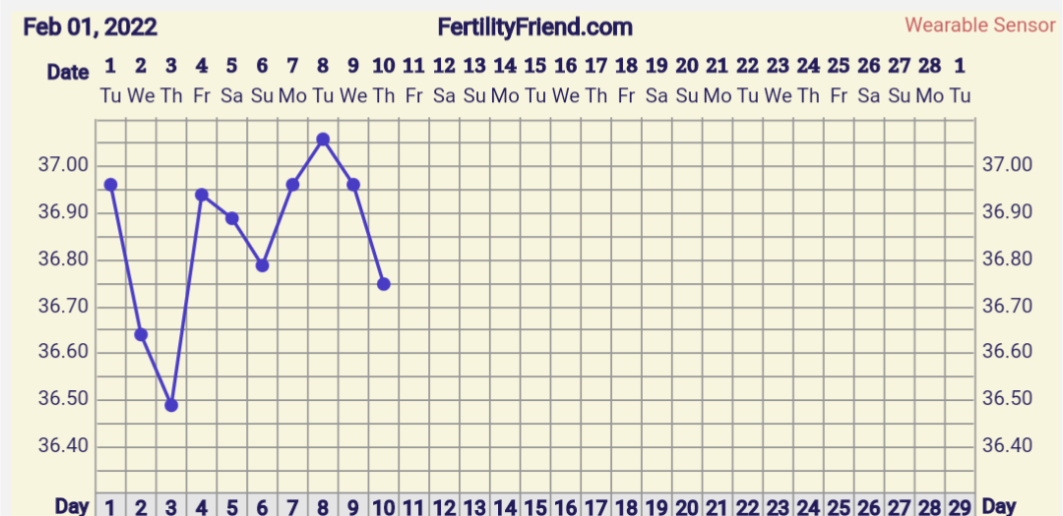Image resolution: width=1063 pixels, height=516 pixels.
Task: Click cycle day 15 in the bottom row
Action: (535, 506)
